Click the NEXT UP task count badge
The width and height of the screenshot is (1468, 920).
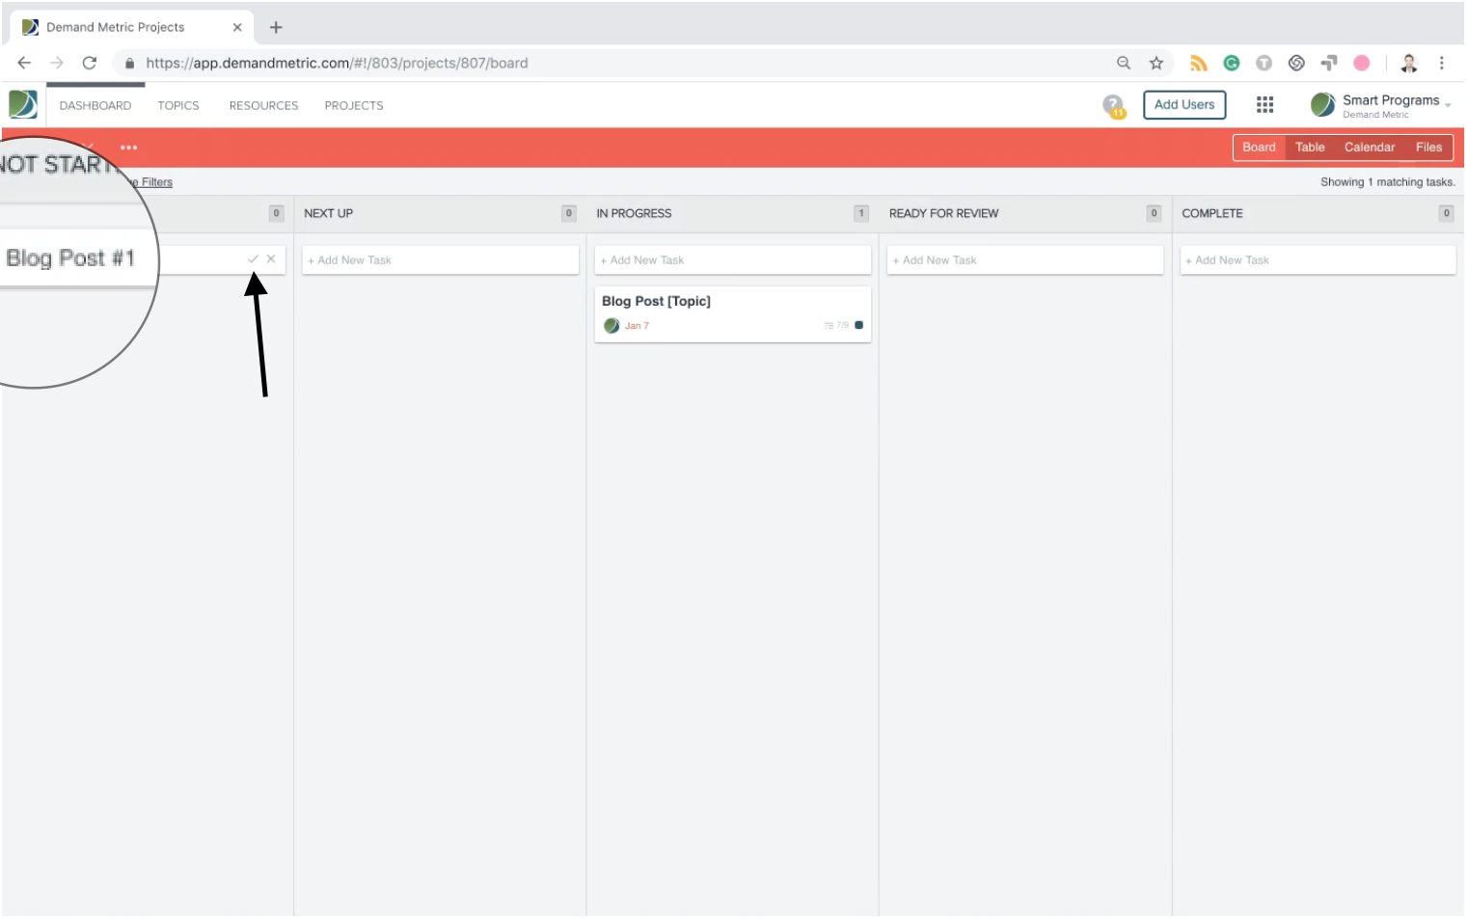pos(569,213)
